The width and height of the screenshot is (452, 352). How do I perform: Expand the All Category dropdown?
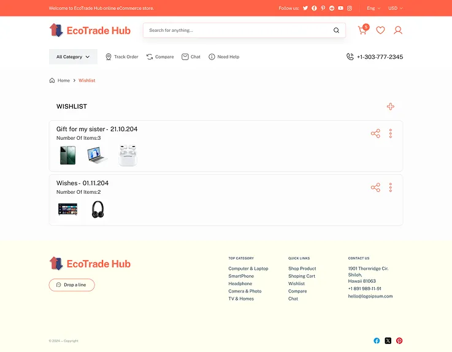[73, 57]
